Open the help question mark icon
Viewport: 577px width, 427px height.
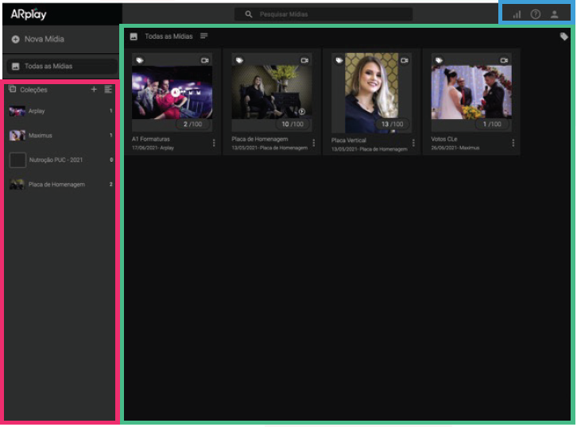[x=536, y=14]
